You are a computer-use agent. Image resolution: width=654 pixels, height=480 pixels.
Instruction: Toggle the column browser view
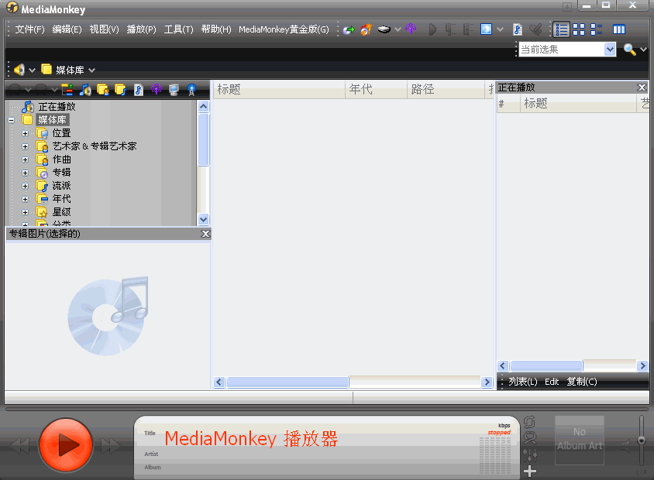point(619,29)
